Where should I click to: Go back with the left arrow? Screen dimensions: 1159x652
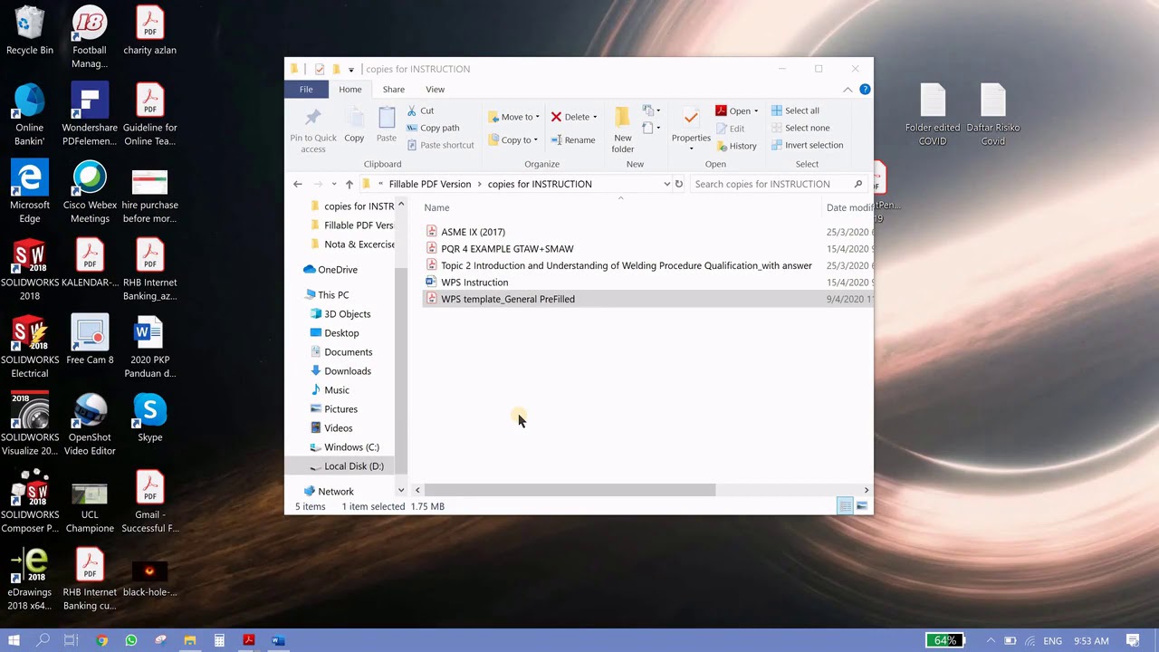click(298, 184)
